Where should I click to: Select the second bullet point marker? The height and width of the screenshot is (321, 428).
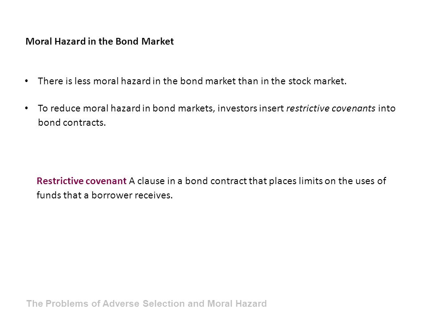coord(26,108)
